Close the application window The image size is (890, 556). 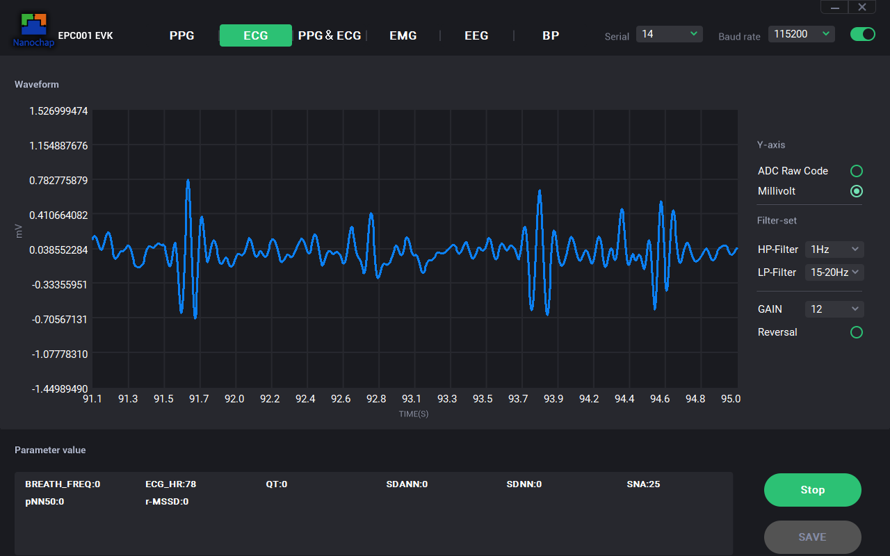tap(862, 7)
